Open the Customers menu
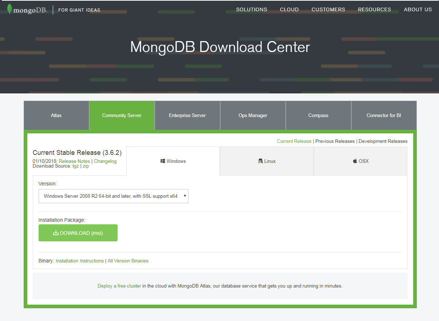The image size is (439, 321). click(328, 10)
